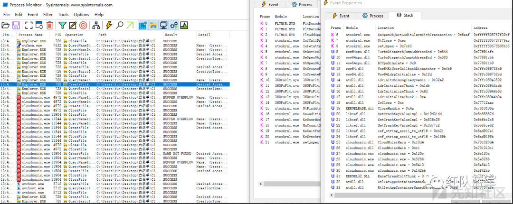Toggle the Capture events toolbar icon
This screenshot has height=204, width=513.
[29, 25]
